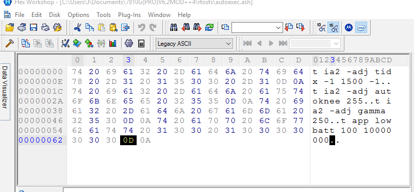Expand the Goto address combo box arrow
The image size is (414, 192).
pyautogui.click(x=278, y=28)
